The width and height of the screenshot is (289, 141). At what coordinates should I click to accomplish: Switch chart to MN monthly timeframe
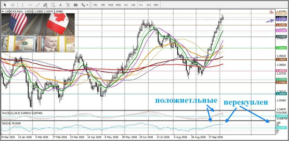click(156, 5)
